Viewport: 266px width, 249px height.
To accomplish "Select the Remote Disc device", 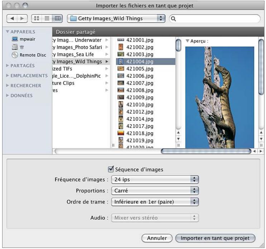I will (29, 55).
